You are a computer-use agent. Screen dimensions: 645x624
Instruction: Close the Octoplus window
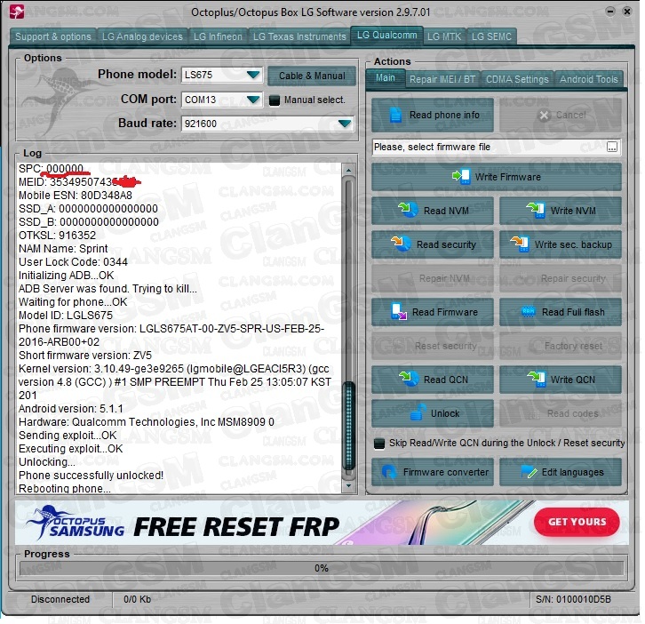tap(626, 12)
